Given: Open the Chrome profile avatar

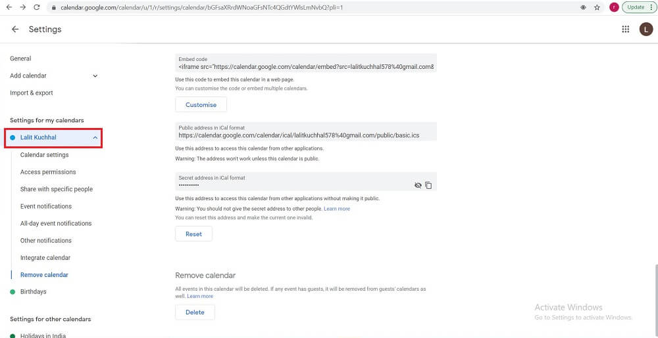Looking at the screenshot, I should pos(614,7).
